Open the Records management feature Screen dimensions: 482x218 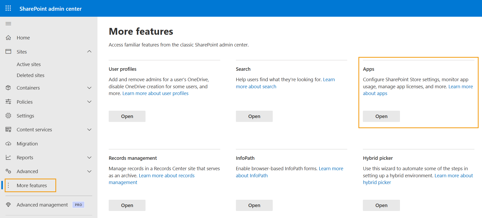coord(127,205)
